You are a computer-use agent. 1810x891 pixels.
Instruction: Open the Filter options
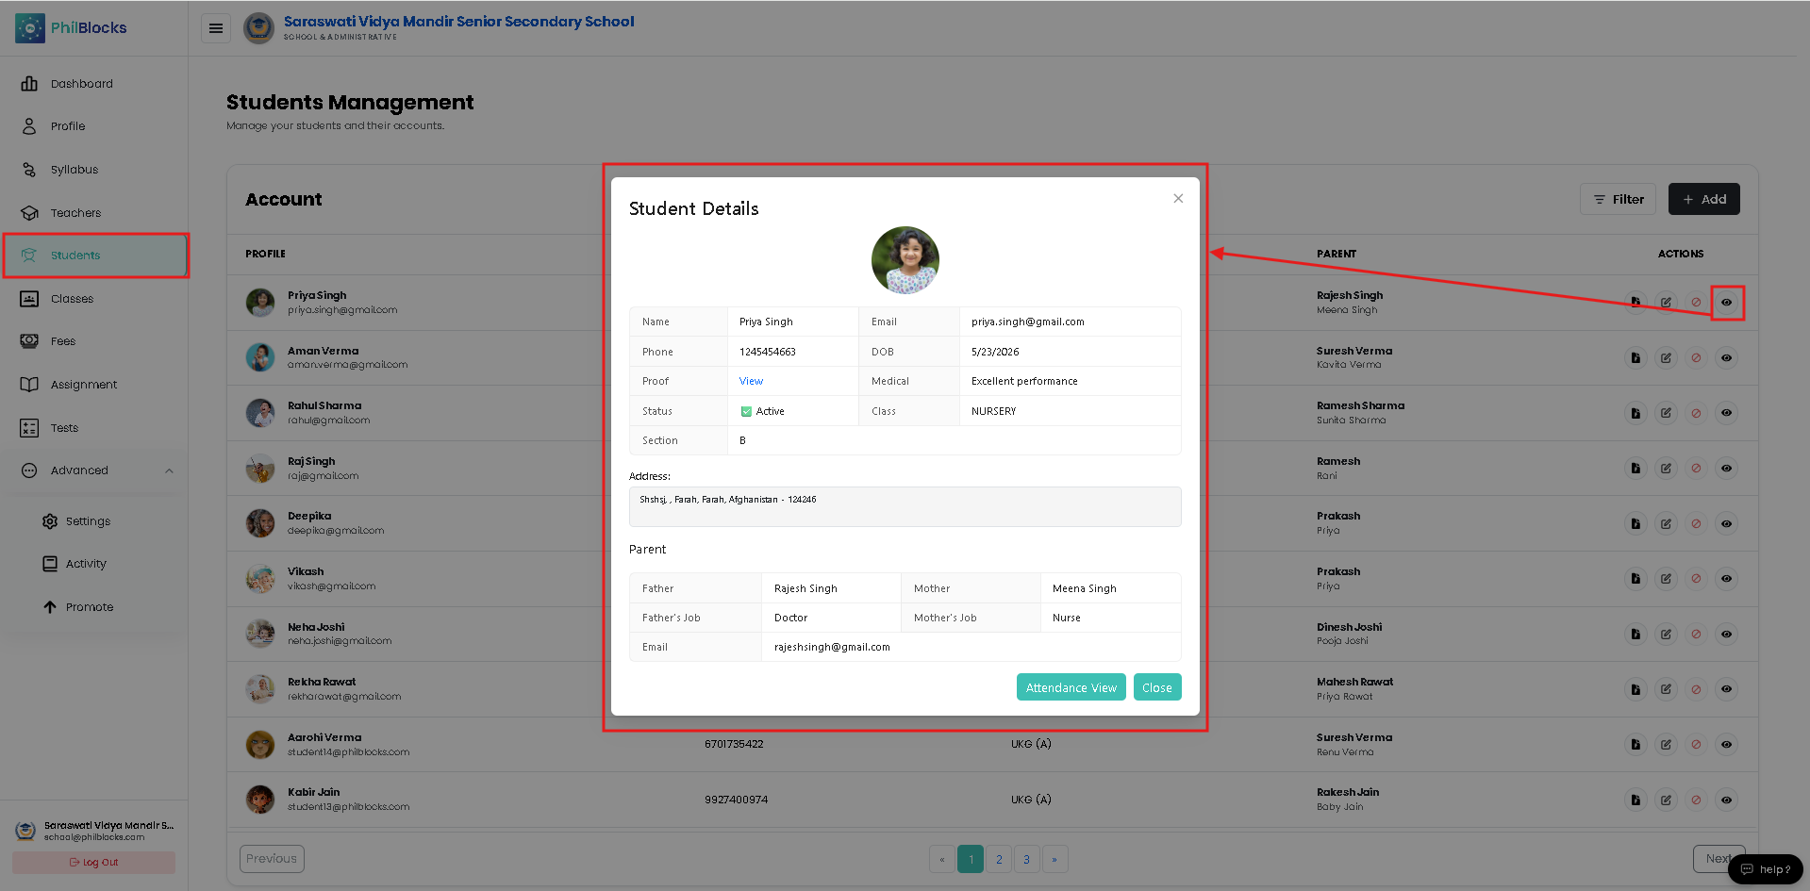(1618, 199)
